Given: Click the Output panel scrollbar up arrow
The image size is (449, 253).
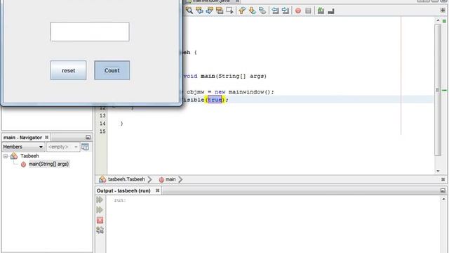Looking at the screenshot, I should (443, 199).
